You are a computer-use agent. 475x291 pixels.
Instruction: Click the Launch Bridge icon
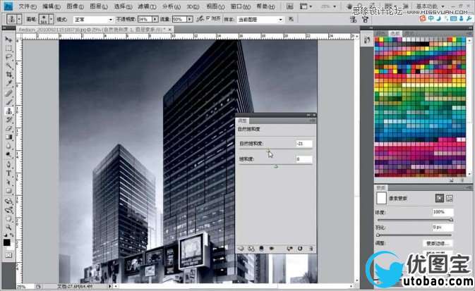click(x=290, y=6)
